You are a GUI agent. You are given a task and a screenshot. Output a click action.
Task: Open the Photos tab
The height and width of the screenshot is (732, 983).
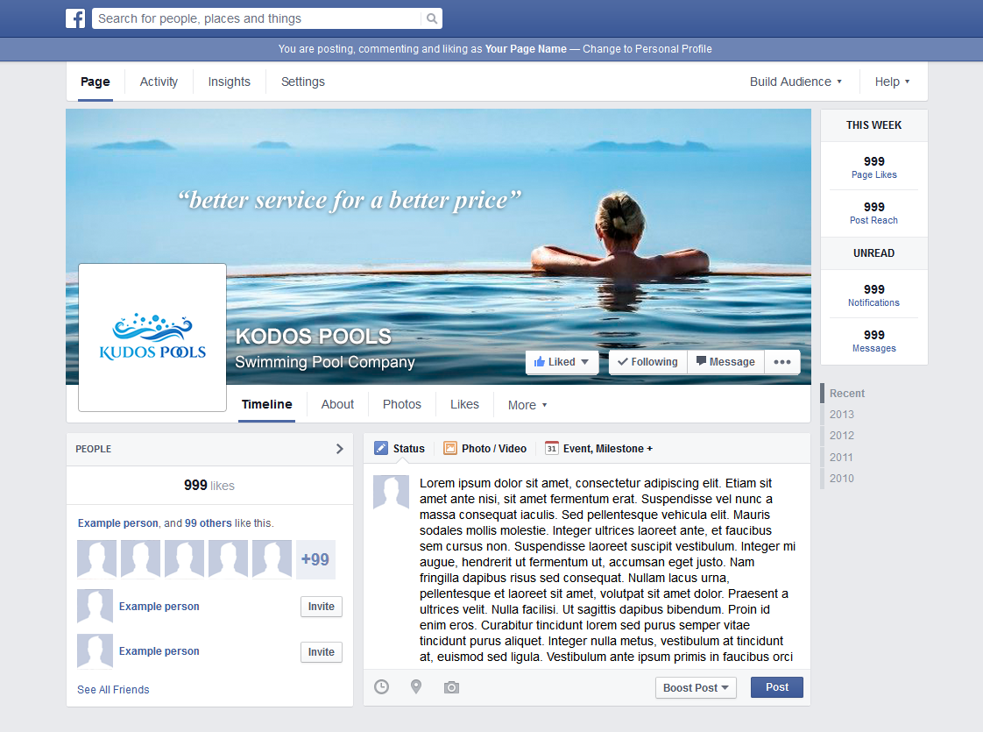[x=401, y=404]
